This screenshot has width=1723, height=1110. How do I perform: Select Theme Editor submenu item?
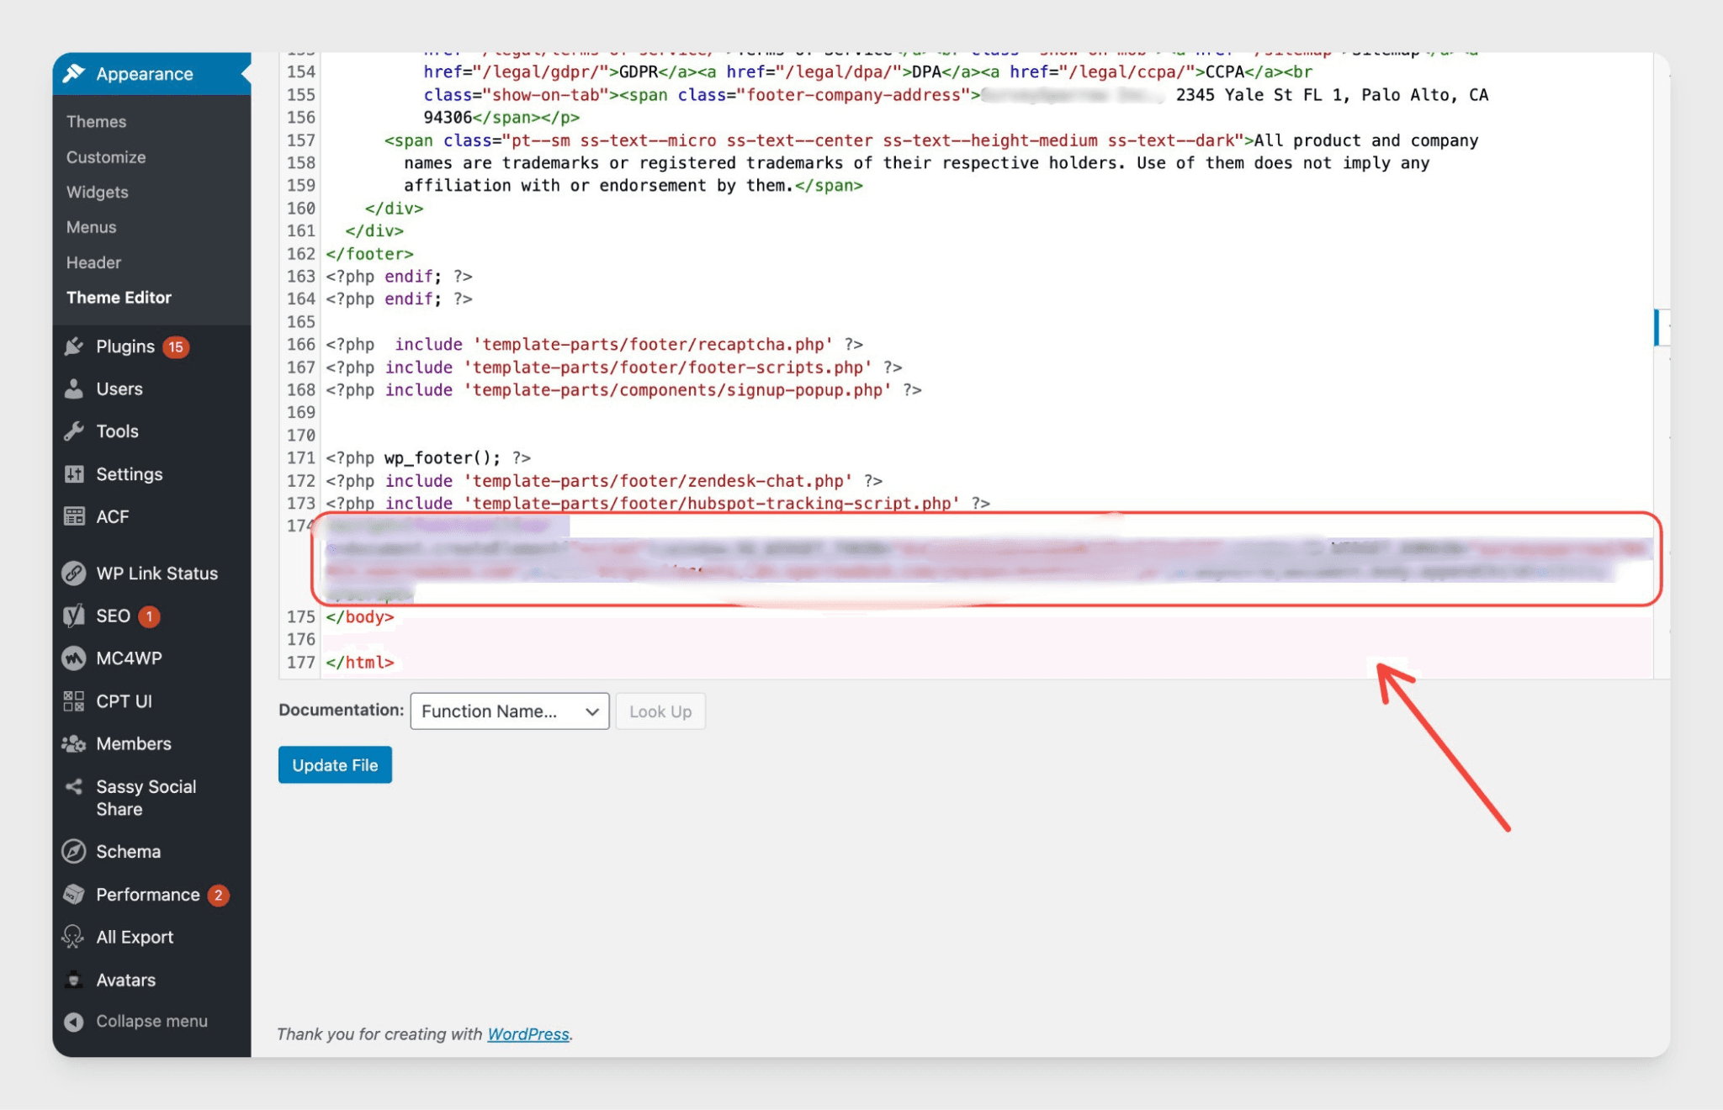coord(119,298)
